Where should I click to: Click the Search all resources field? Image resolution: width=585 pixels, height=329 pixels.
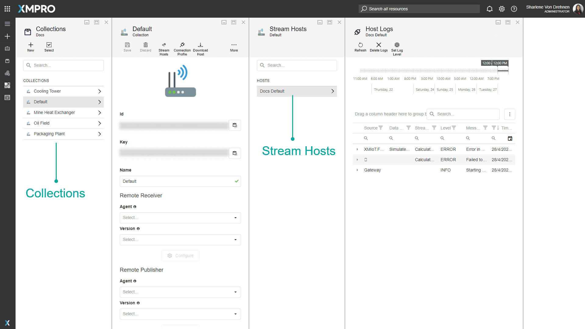(x=419, y=9)
